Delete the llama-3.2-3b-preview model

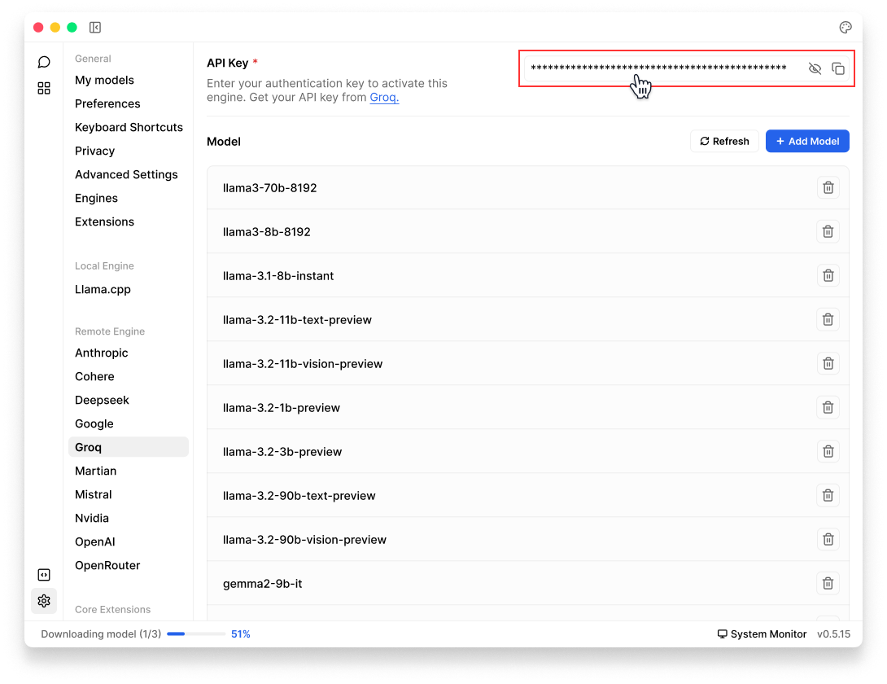pos(828,451)
